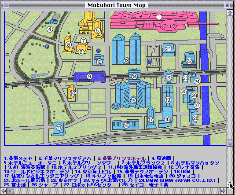
Task: Open the link numbered 1 in the legend
Action: [x=18, y=158]
